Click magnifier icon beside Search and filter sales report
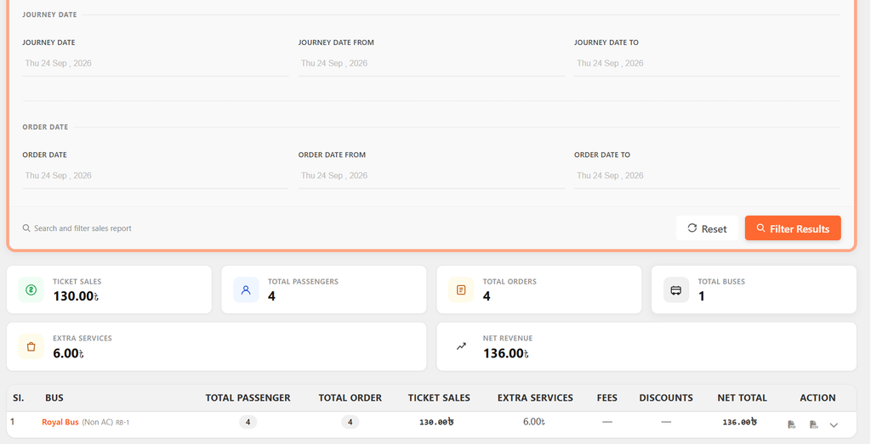The image size is (871, 444). click(26, 228)
